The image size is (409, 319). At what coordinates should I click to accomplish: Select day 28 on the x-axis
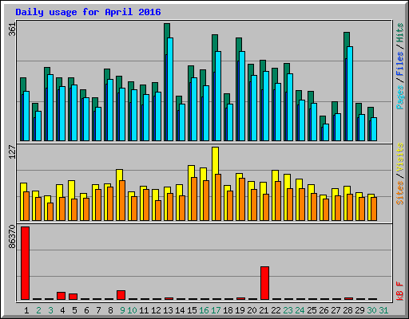pyautogui.click(x=347, y=310)
